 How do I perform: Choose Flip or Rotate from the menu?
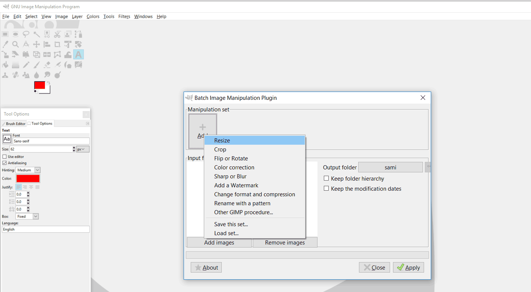(255, 158)
